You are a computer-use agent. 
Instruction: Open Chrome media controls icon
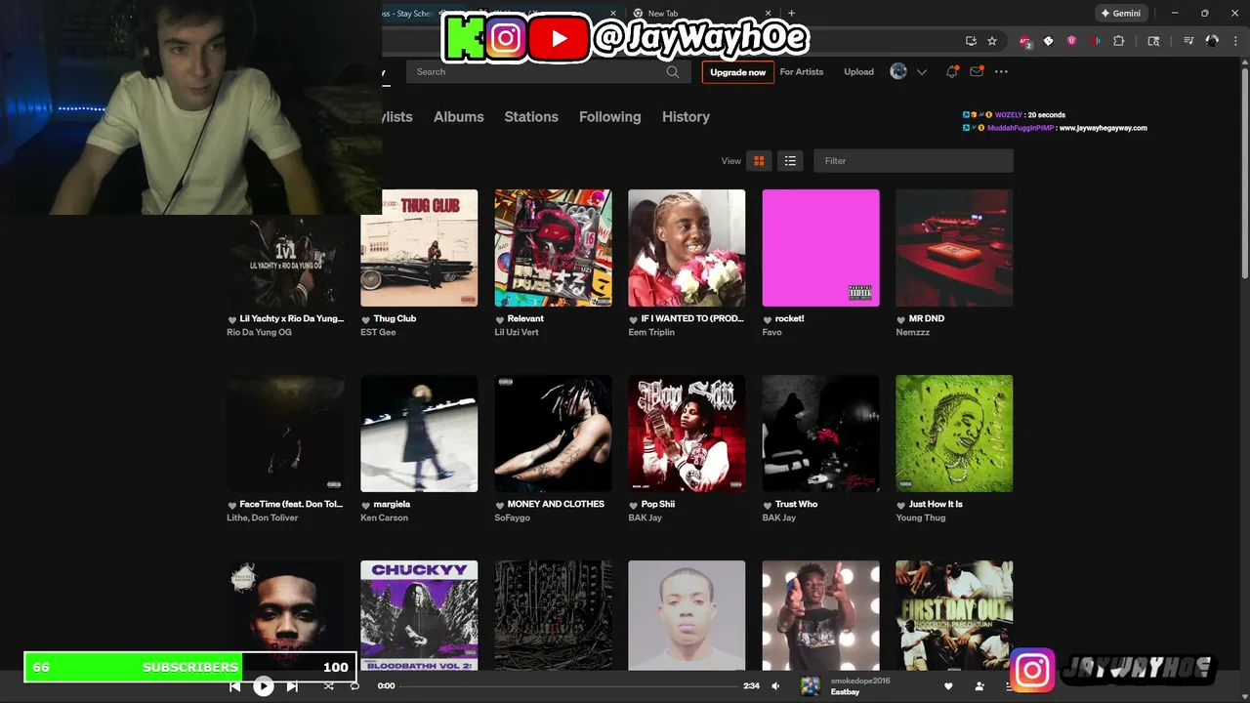[1188, 41]
